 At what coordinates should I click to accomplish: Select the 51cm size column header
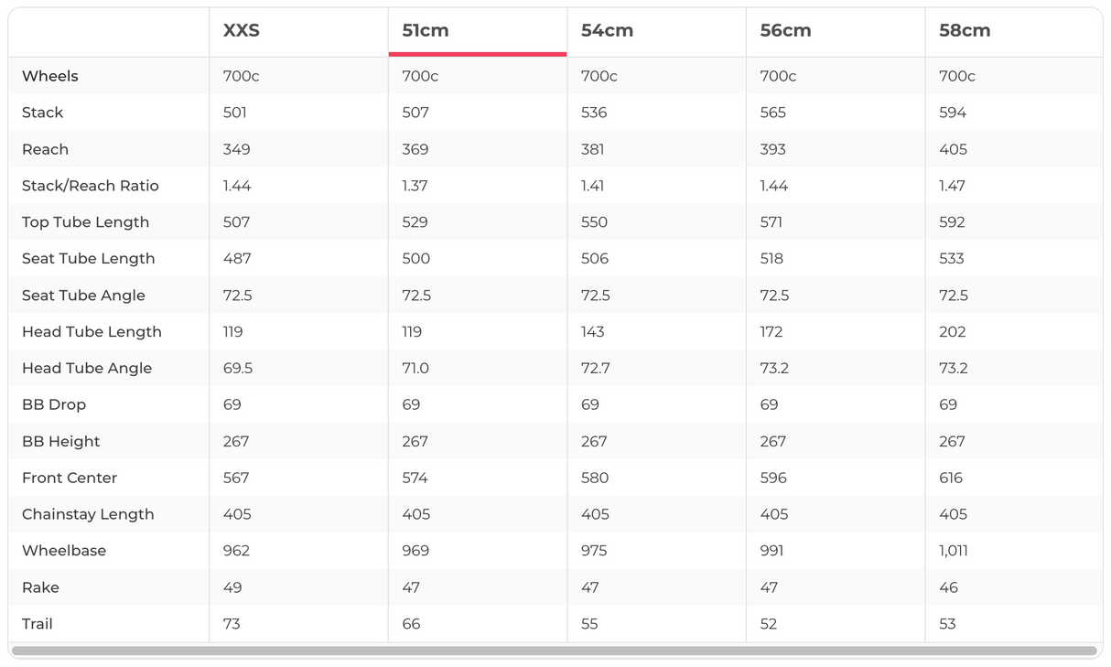click(426, 30)
